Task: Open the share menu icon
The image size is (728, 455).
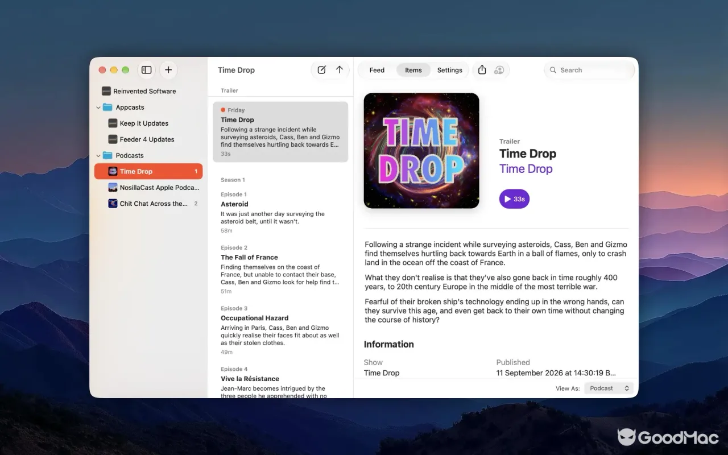Action: coord(482,70)
